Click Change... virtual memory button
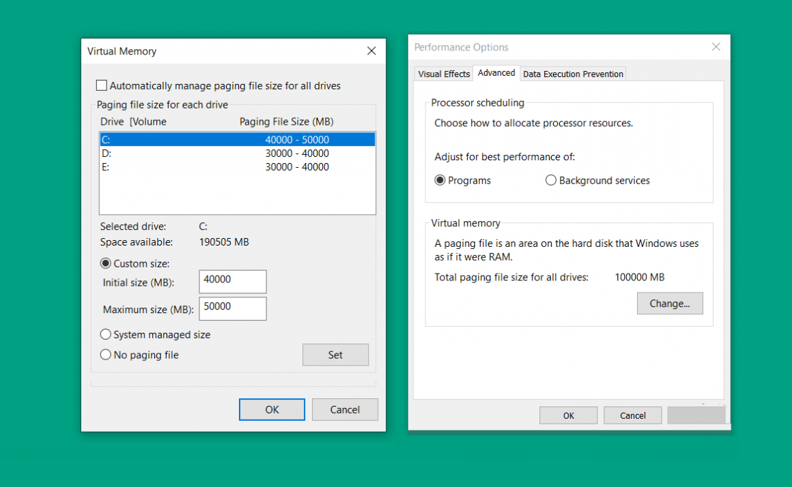The image size is (792, 487). (670, 304)
